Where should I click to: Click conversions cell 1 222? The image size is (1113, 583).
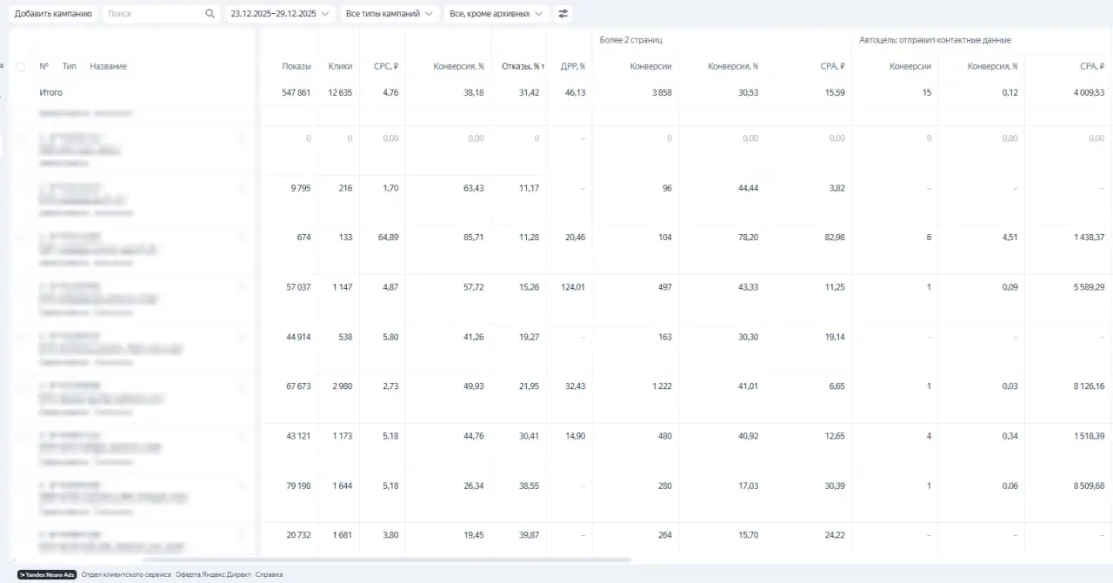point(662,385)
